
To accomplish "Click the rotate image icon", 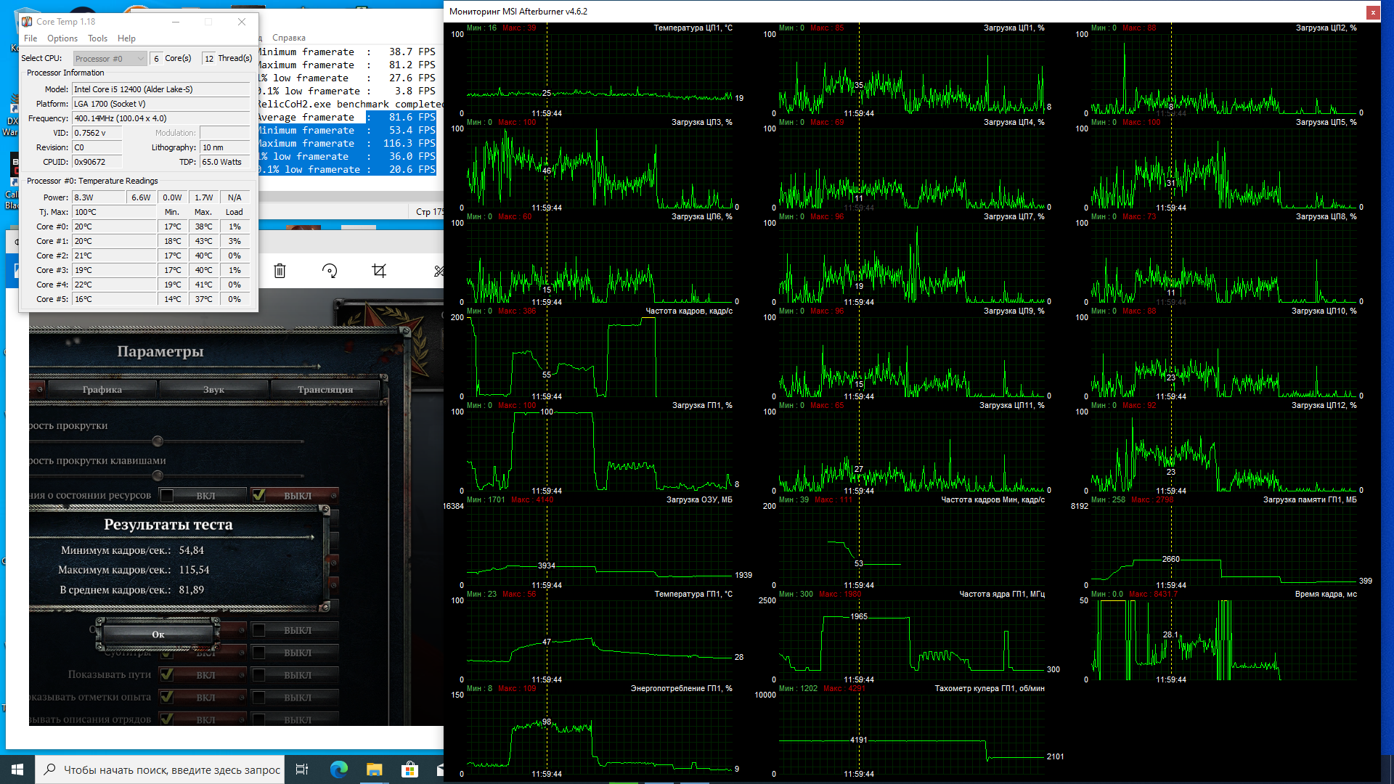I will click(330, 271).
